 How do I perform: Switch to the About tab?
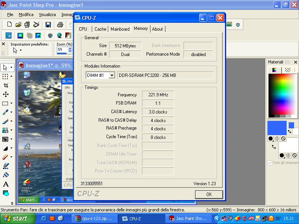tap(157, 29)
